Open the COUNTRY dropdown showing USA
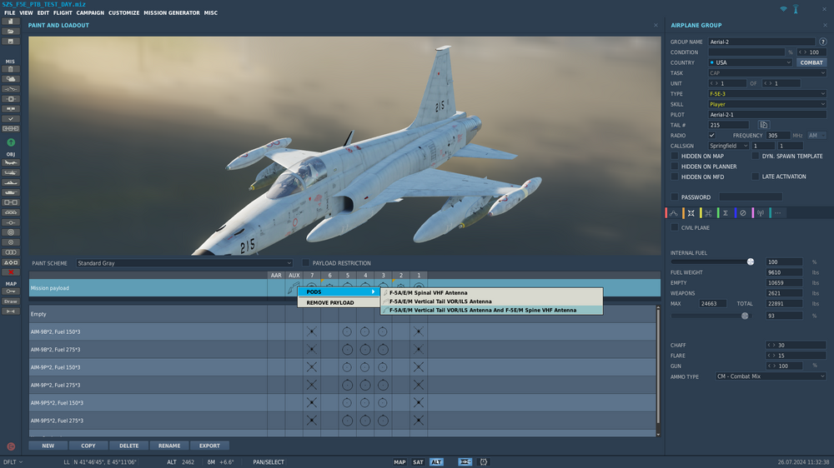Viewport: 834px width, 468px height. pyautogui.click(x=750, y=62)
